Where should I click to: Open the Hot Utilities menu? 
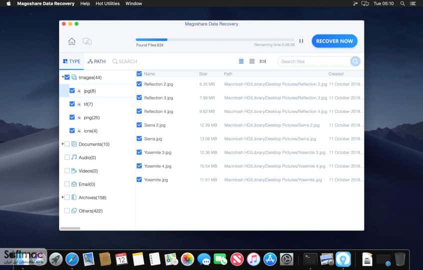tap(108, 3)
